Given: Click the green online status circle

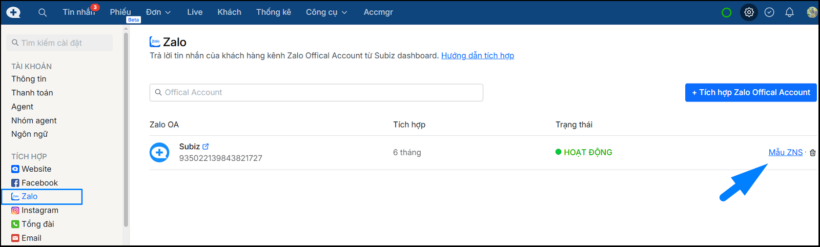Looking at the screenshot, I should click(x=726, y=12).
